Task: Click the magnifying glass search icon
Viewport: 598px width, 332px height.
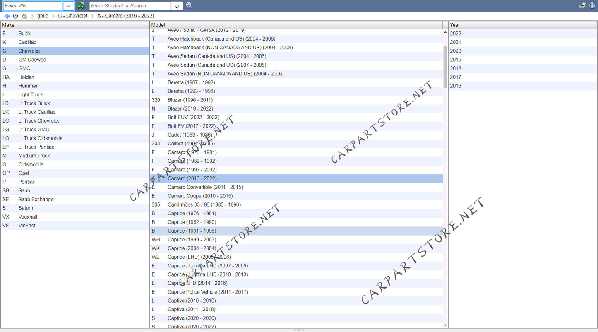Action: 189,6
